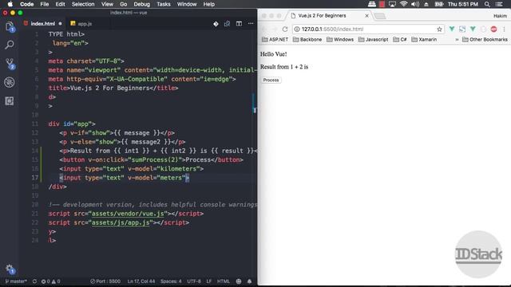Select the index.html editor tab
The width and height of the screenshot is (511, 287).
(x=42, y=24)
